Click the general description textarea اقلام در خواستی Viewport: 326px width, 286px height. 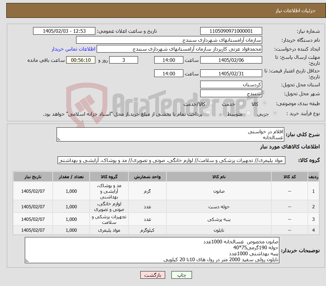coord(170,134)
